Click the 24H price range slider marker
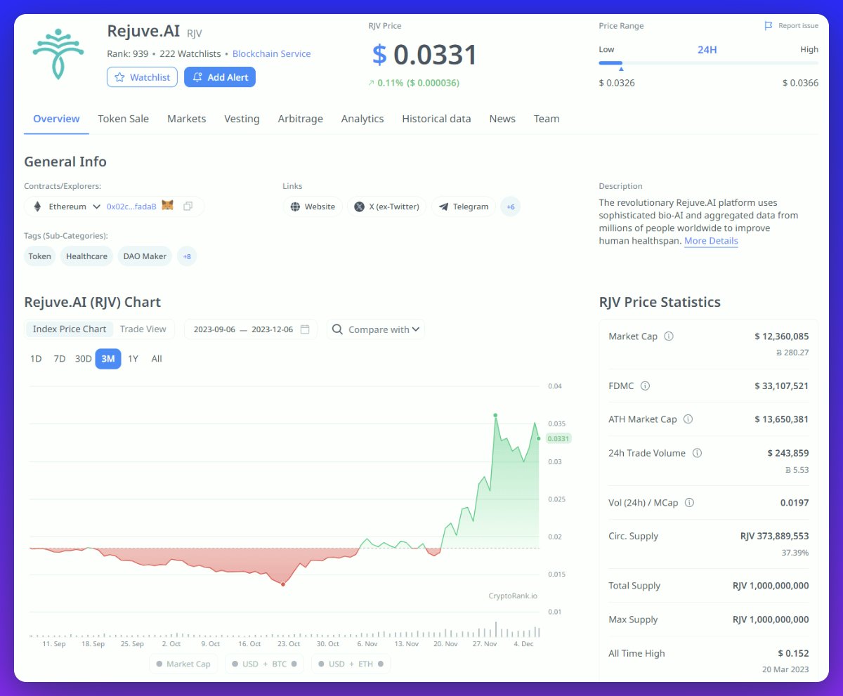 tap(621, 68)
